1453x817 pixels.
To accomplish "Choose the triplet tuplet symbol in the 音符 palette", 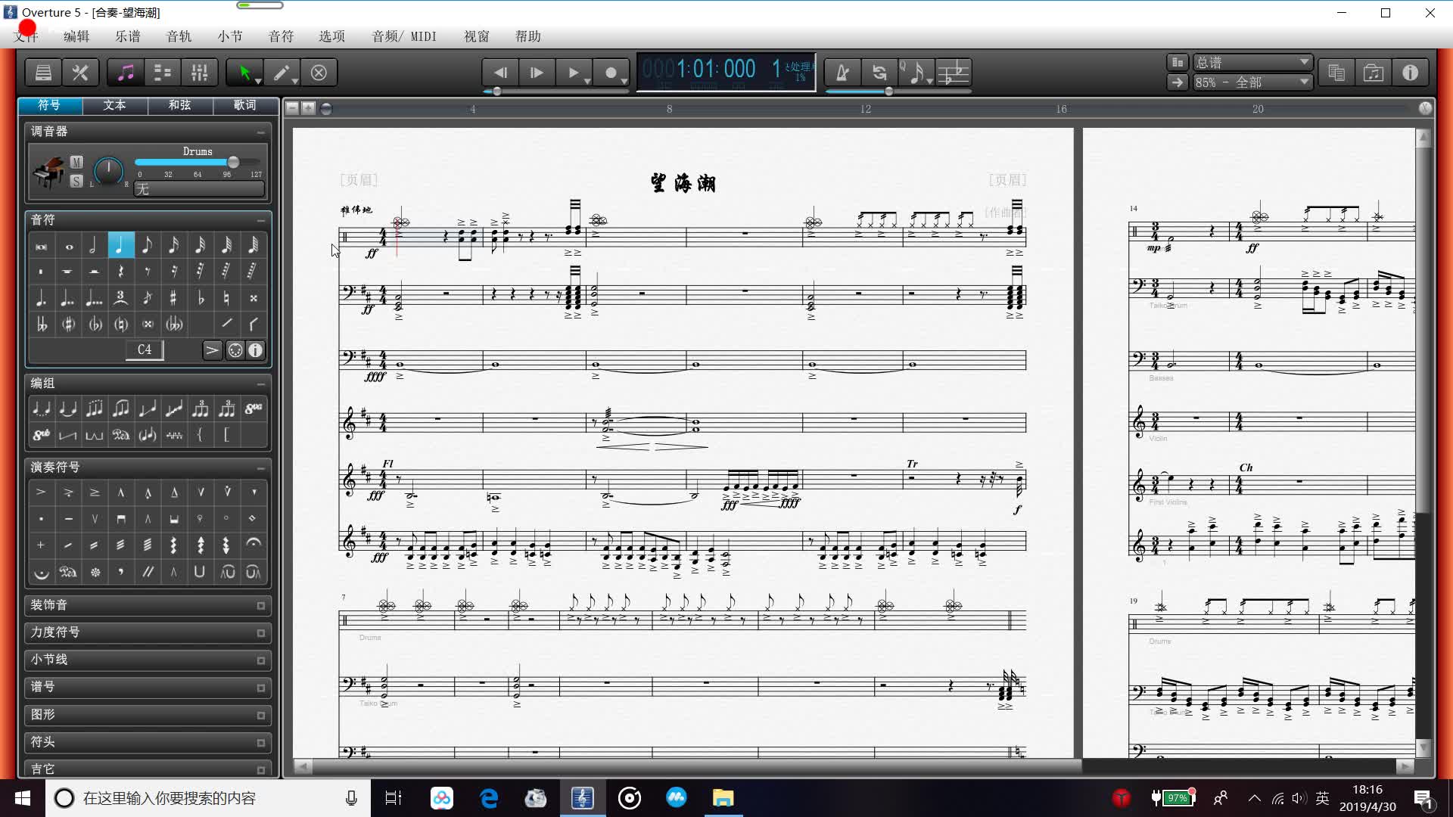I will pyautogui.click(x=120, y=298).
